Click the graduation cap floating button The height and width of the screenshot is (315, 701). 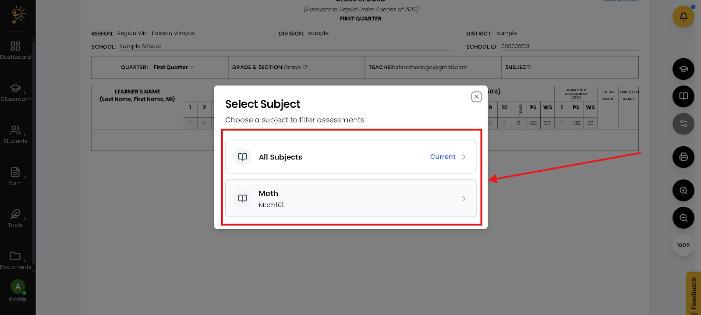[683, 69]
